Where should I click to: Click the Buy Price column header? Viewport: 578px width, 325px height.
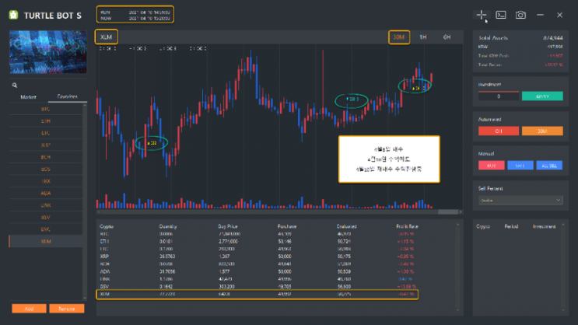point(228,226)
